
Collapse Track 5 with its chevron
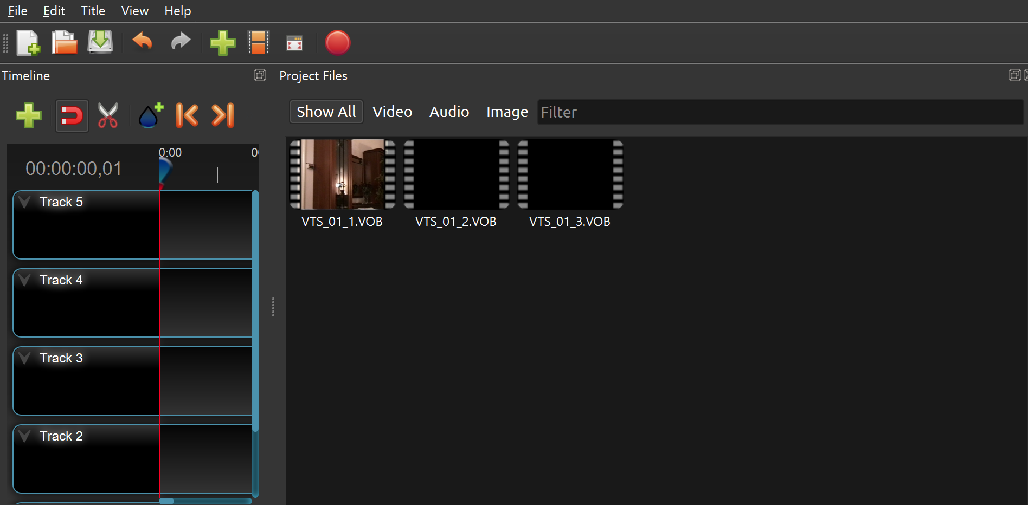click(x=24, y=201)
